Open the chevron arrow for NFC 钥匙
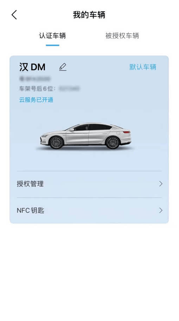This screenshot has width=179, height=321. [161, 210]
